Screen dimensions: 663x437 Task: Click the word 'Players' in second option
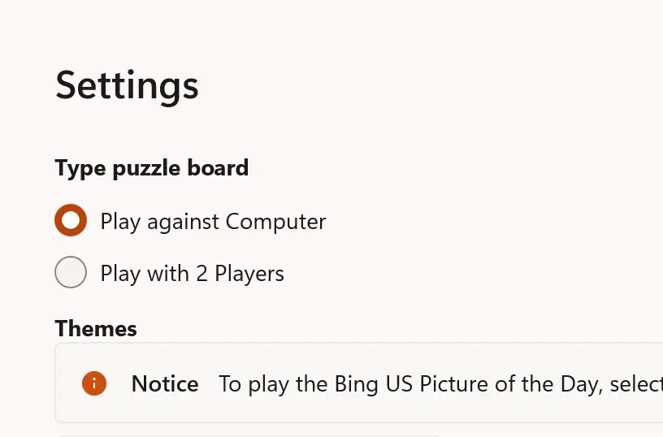coord(249,273)
